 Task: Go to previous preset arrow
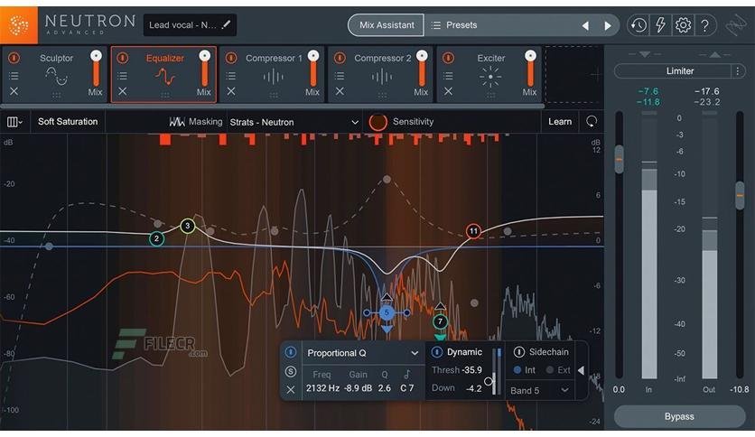point(585,25)
